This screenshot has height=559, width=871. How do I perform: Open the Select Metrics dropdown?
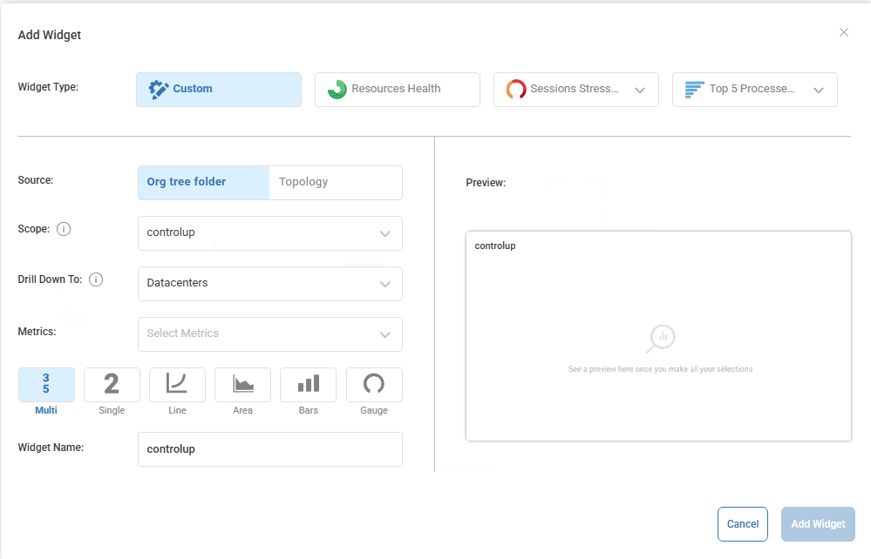point(269,333)
